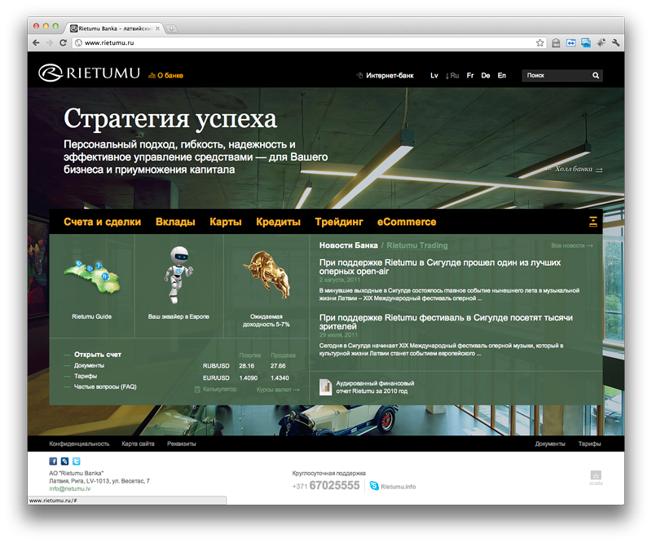Open Документы link under Открыть счет
Image resolution: width=652 pixels, height=543 pixels.
[x=89, y=365]
